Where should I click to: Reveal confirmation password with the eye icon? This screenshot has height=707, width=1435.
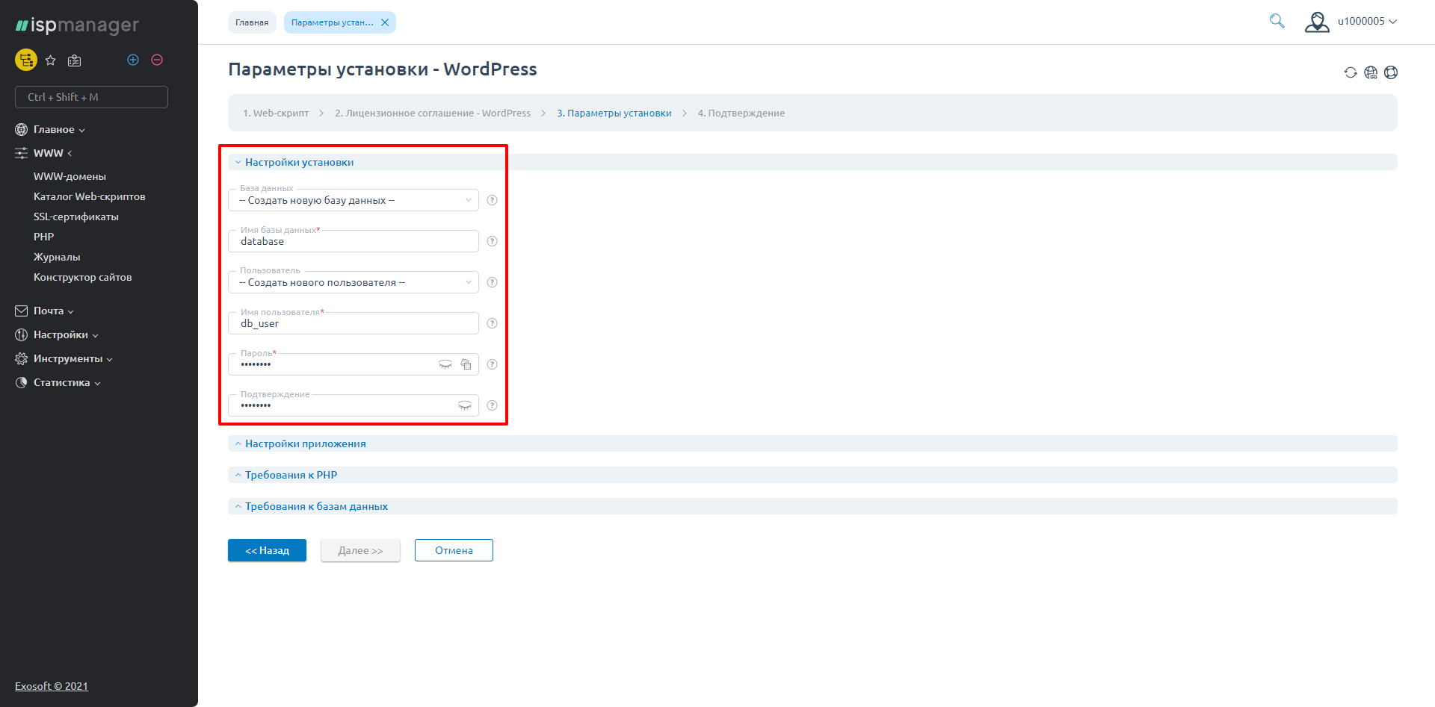coord(464,405)
